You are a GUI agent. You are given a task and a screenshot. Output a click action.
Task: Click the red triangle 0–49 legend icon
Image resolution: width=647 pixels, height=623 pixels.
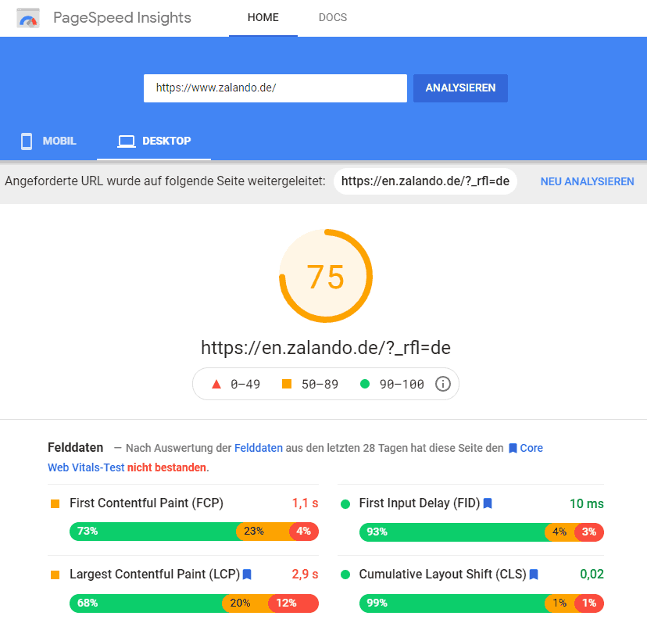(216, 385)
